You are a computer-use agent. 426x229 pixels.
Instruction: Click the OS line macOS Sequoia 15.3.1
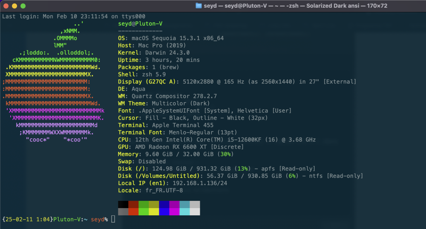171,38
